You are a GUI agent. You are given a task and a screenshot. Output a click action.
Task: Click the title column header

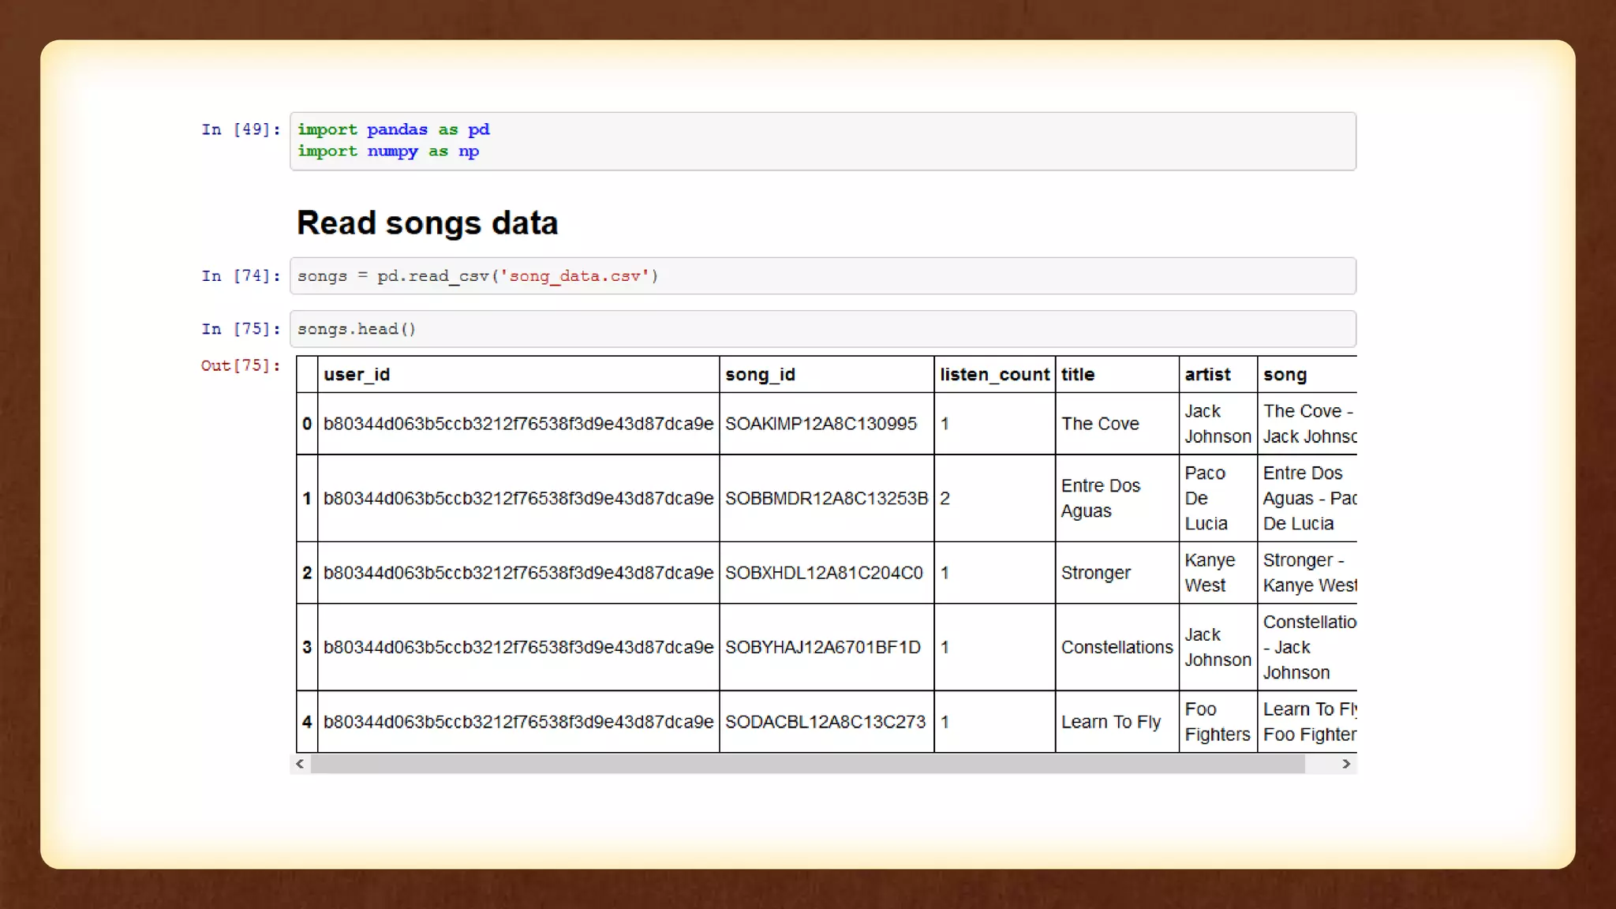[x=1078, y=375]
